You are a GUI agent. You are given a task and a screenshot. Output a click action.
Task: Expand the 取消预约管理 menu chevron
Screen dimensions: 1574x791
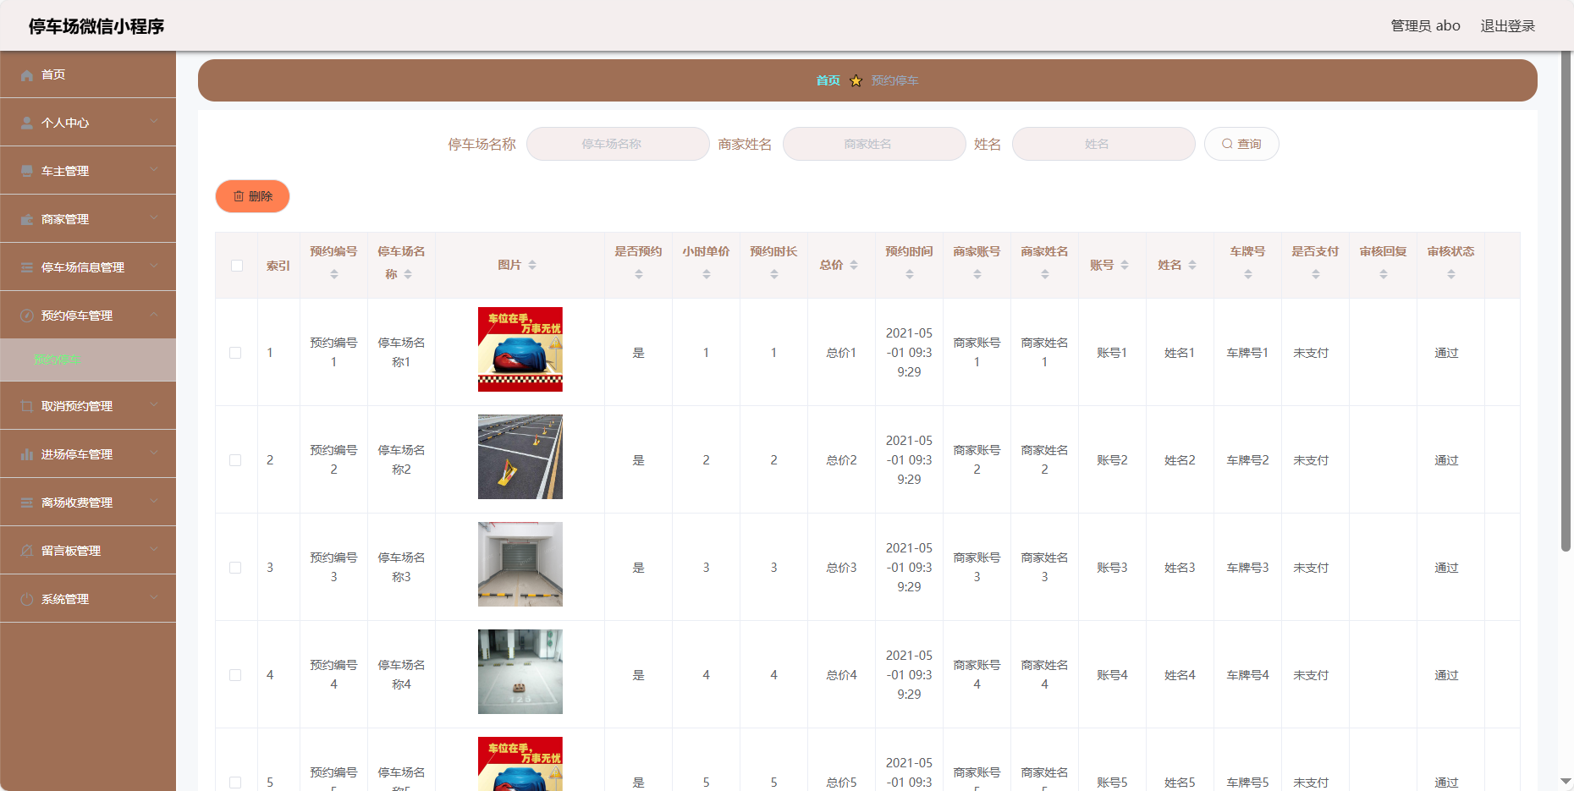(x=154, y=404)
